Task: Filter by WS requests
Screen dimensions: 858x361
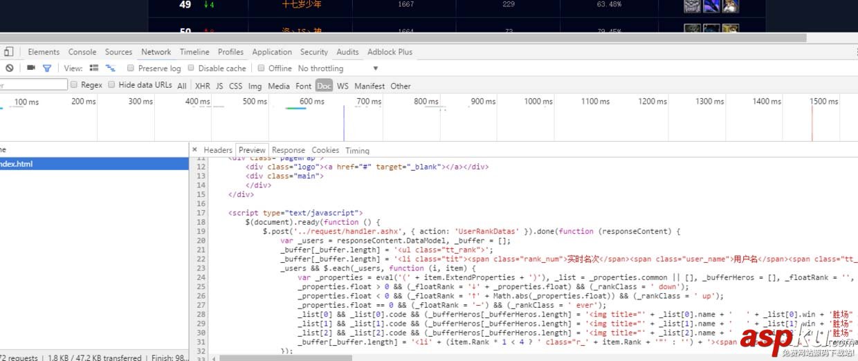Action: pos(343,86)
